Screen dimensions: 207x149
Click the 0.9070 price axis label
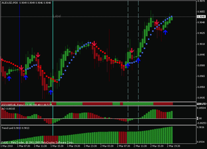pos(201,1)
